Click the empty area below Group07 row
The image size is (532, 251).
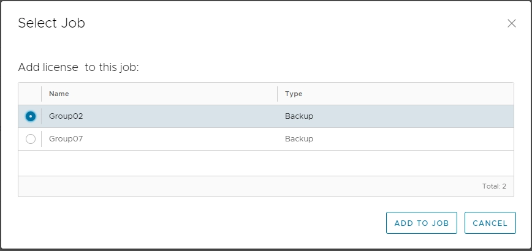pos(266,163)
